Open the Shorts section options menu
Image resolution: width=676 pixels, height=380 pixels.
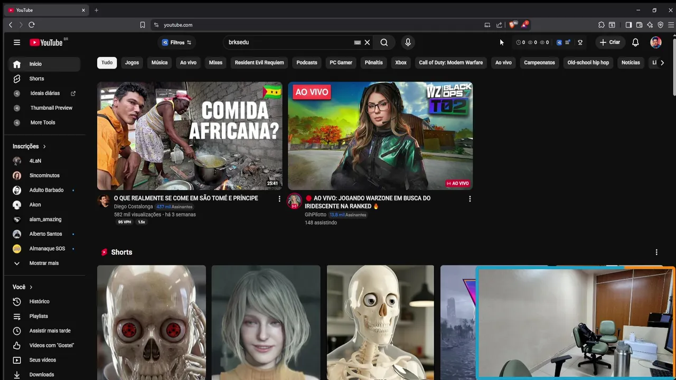656,252
